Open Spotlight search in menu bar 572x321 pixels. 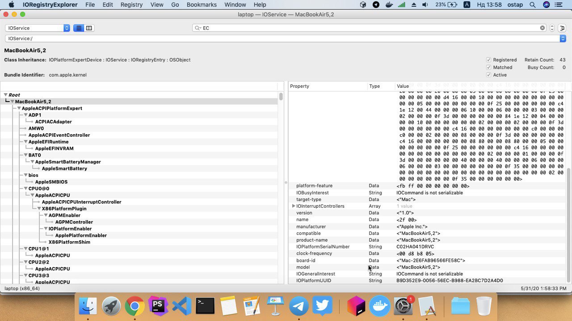tap(532, 4)
